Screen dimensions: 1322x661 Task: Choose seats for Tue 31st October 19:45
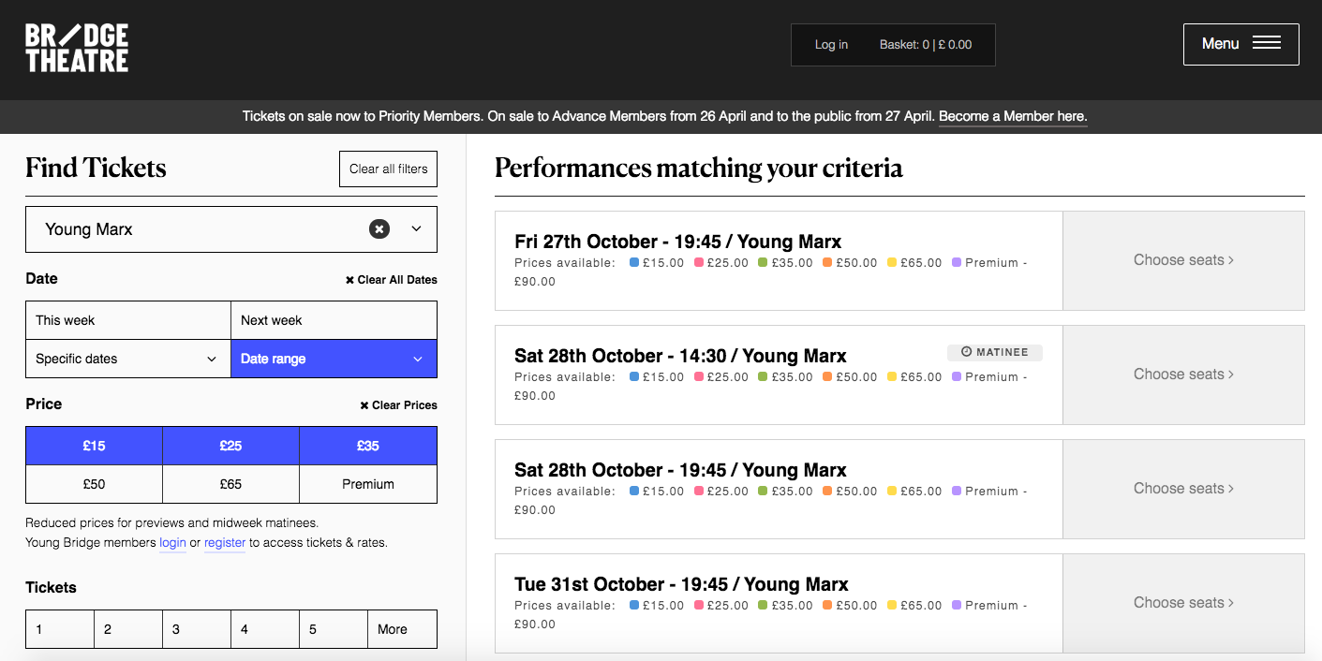point(1183,603)
